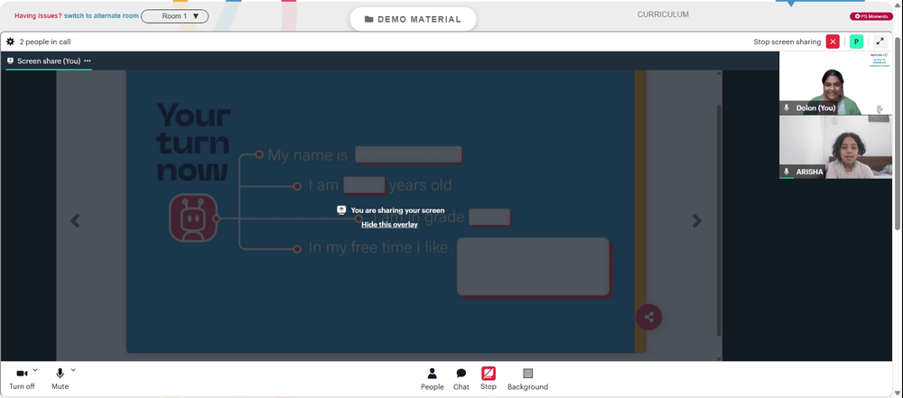Screen dimensions: 903x398
Task: Click 'Having issues?' text
Action: click(x=38, y=16)
